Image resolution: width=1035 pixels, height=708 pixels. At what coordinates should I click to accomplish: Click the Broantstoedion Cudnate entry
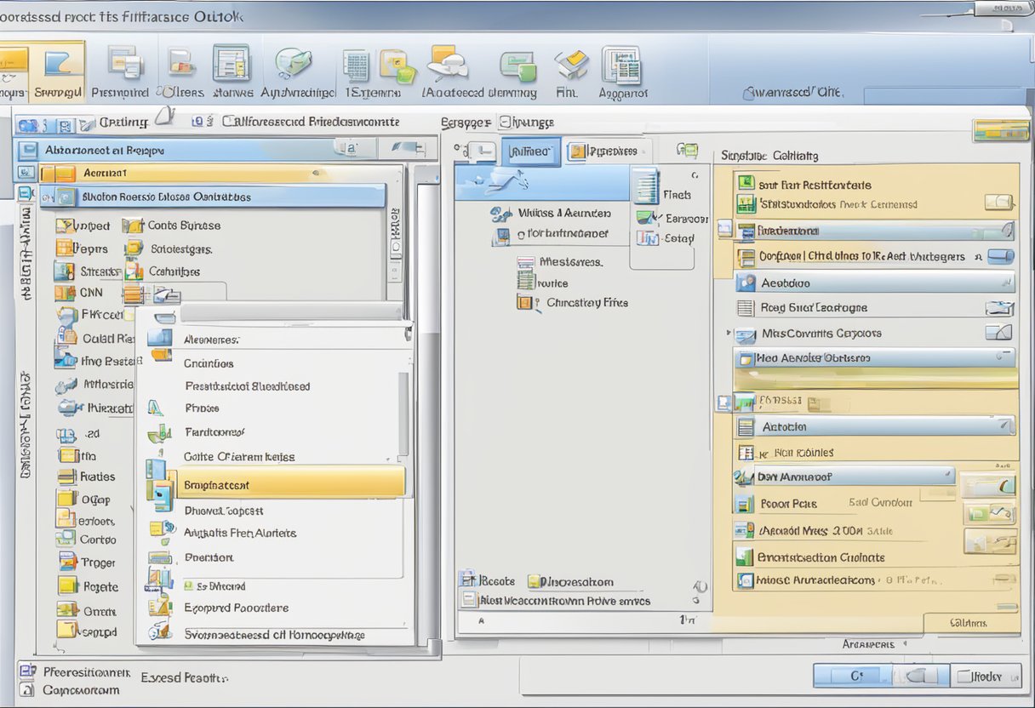[x=821, y=557]
